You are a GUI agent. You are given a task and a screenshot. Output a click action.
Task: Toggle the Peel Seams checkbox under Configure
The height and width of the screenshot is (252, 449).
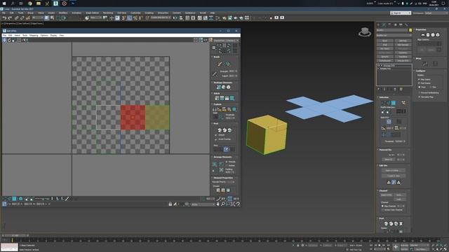[x=420, y=83]
